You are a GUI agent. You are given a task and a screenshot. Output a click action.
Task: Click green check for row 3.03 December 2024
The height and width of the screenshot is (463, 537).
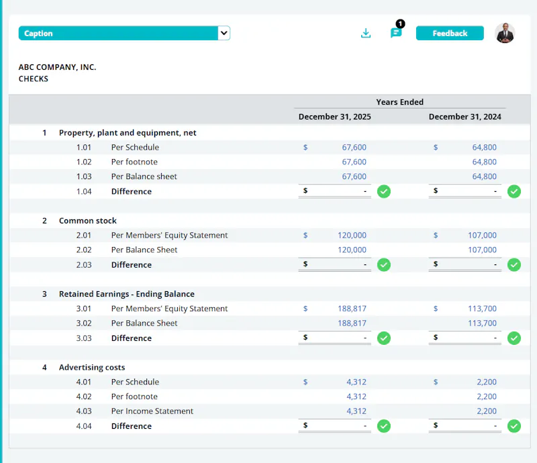coord(514,338)
